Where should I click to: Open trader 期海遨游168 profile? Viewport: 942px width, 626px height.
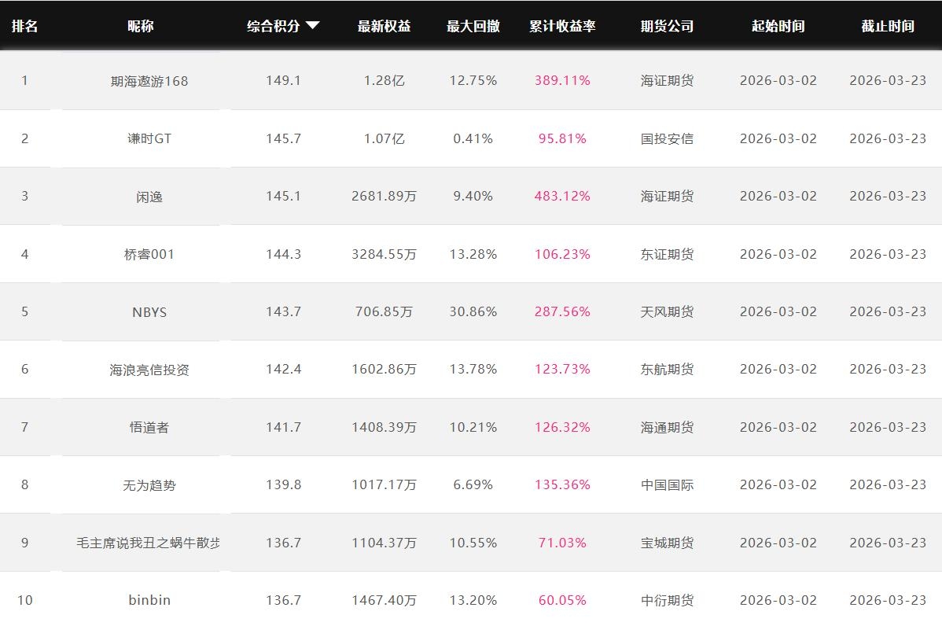coord(149,81)
